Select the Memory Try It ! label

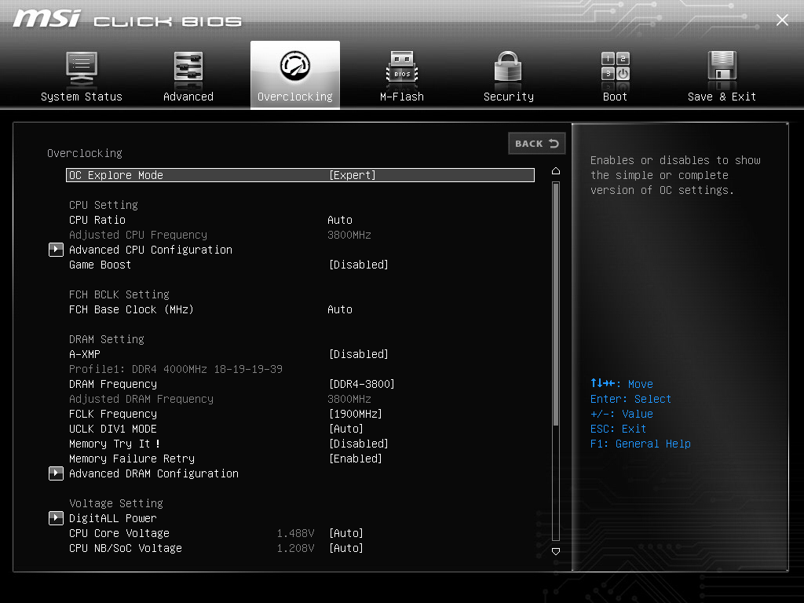click(115, 444)
